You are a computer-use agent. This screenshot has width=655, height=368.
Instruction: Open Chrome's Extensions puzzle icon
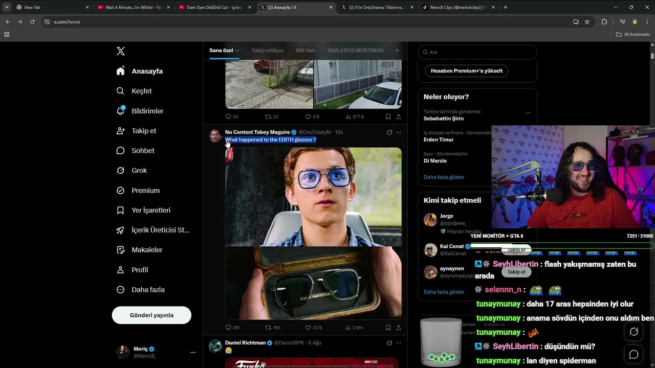tap(604, 22)
